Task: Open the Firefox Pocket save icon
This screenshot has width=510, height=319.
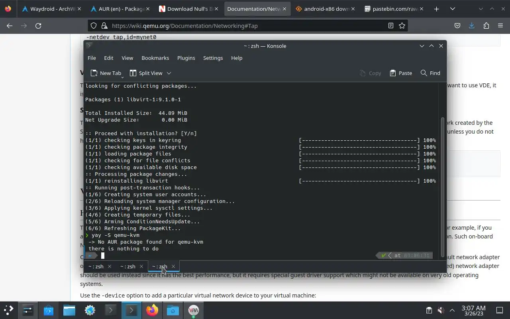Action: point(457,26)
